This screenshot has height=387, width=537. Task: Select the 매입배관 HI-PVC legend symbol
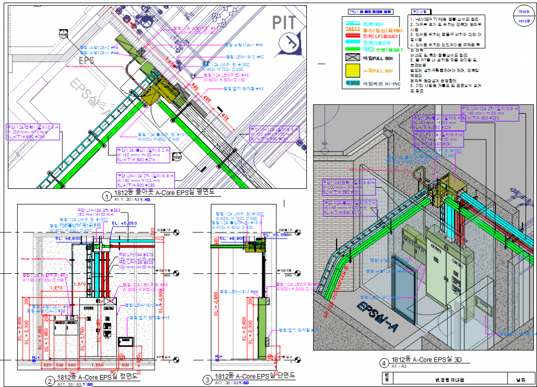pos(352,83)
